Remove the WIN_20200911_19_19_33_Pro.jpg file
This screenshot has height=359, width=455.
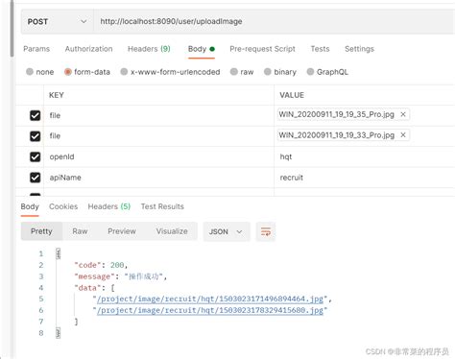point(403,135)
